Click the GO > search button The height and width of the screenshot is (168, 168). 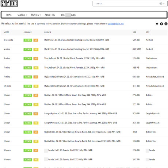tap(162, 4)
